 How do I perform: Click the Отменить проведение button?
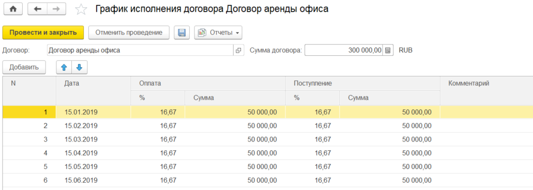pyautogui.click(x=129, y=33)
